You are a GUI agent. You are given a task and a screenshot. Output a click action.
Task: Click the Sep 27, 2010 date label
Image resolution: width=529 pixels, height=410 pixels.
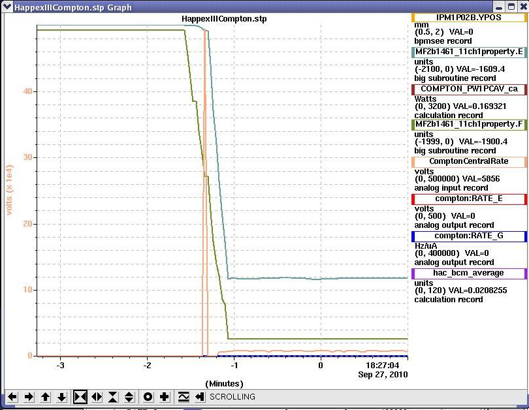click(383, 375)
